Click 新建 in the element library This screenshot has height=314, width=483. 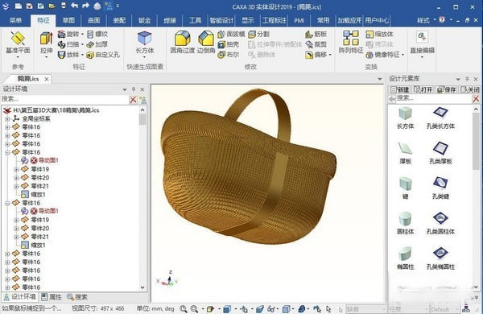tap(400, 89)
